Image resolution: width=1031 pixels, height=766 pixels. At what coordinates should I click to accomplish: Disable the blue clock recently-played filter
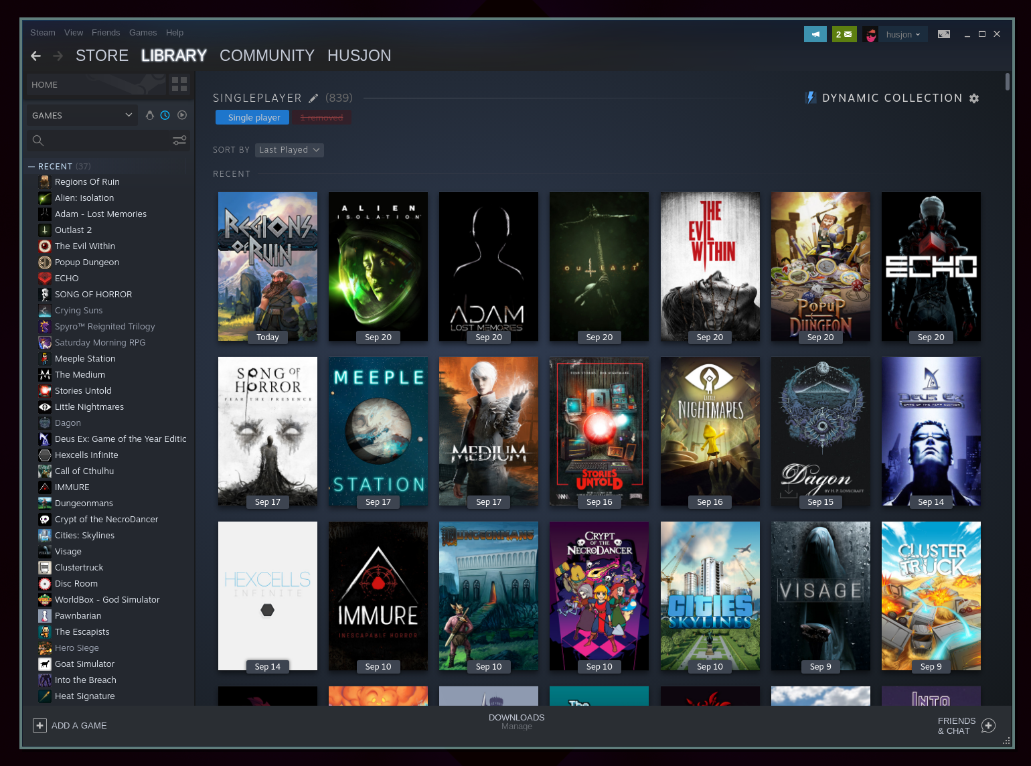click(165, 114)
